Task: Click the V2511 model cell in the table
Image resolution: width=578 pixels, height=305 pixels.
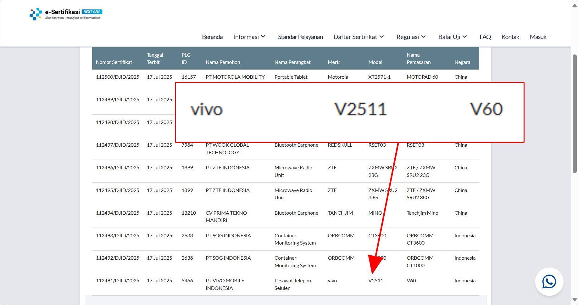Action: 375,280
